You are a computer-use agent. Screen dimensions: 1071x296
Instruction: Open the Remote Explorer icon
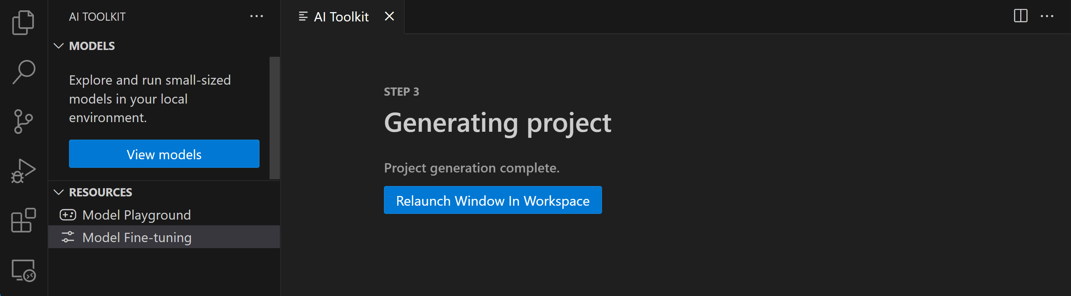23,270
